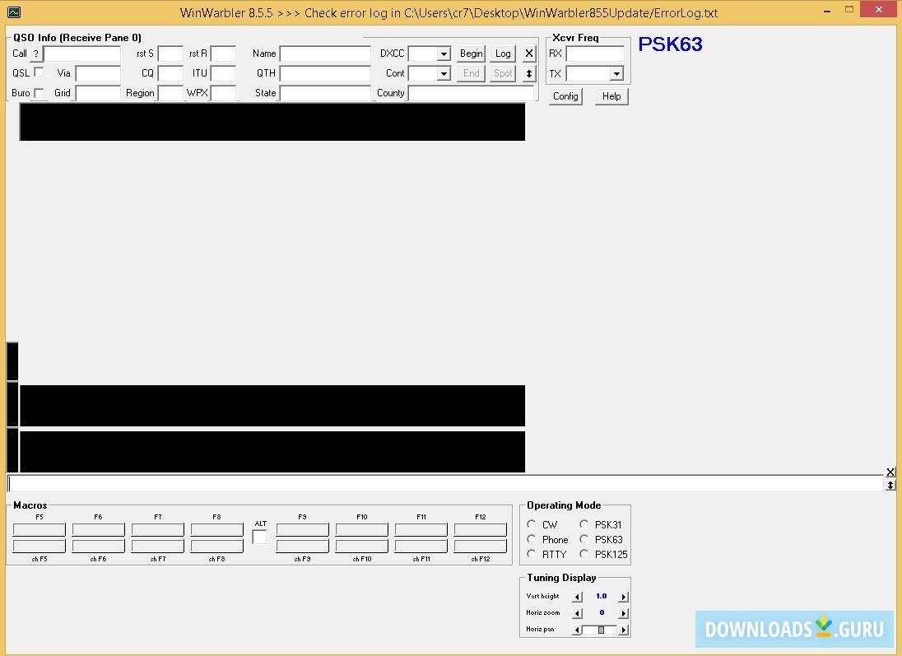Click the F11 macro button
902x656 pixels.
[x=421, y=529]
